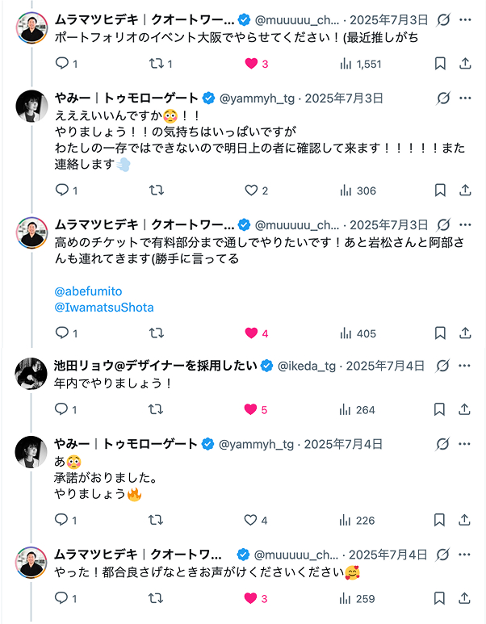Unlike the 年内でやりましょう tweet
This screenshot has width=486, height=624.
tap(252, 409)
